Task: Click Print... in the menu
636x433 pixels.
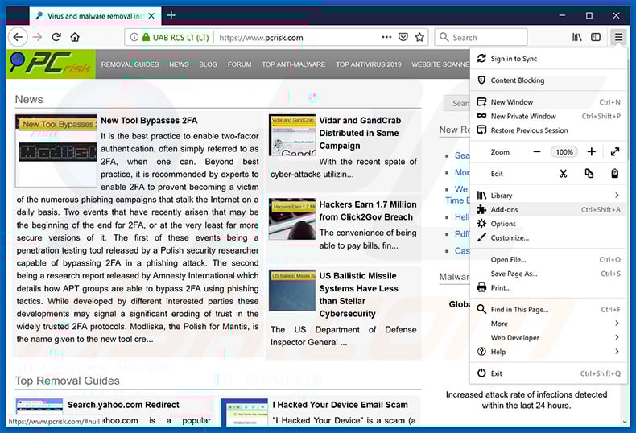Action: [x=549, y=288]
